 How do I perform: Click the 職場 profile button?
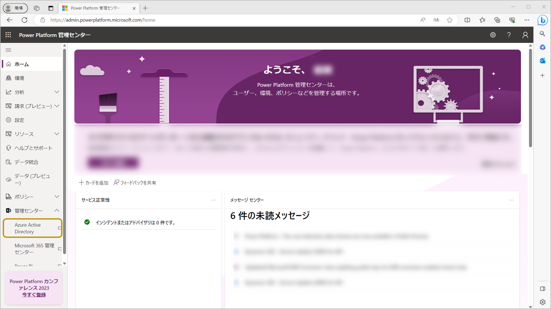(x=15, y=8)
